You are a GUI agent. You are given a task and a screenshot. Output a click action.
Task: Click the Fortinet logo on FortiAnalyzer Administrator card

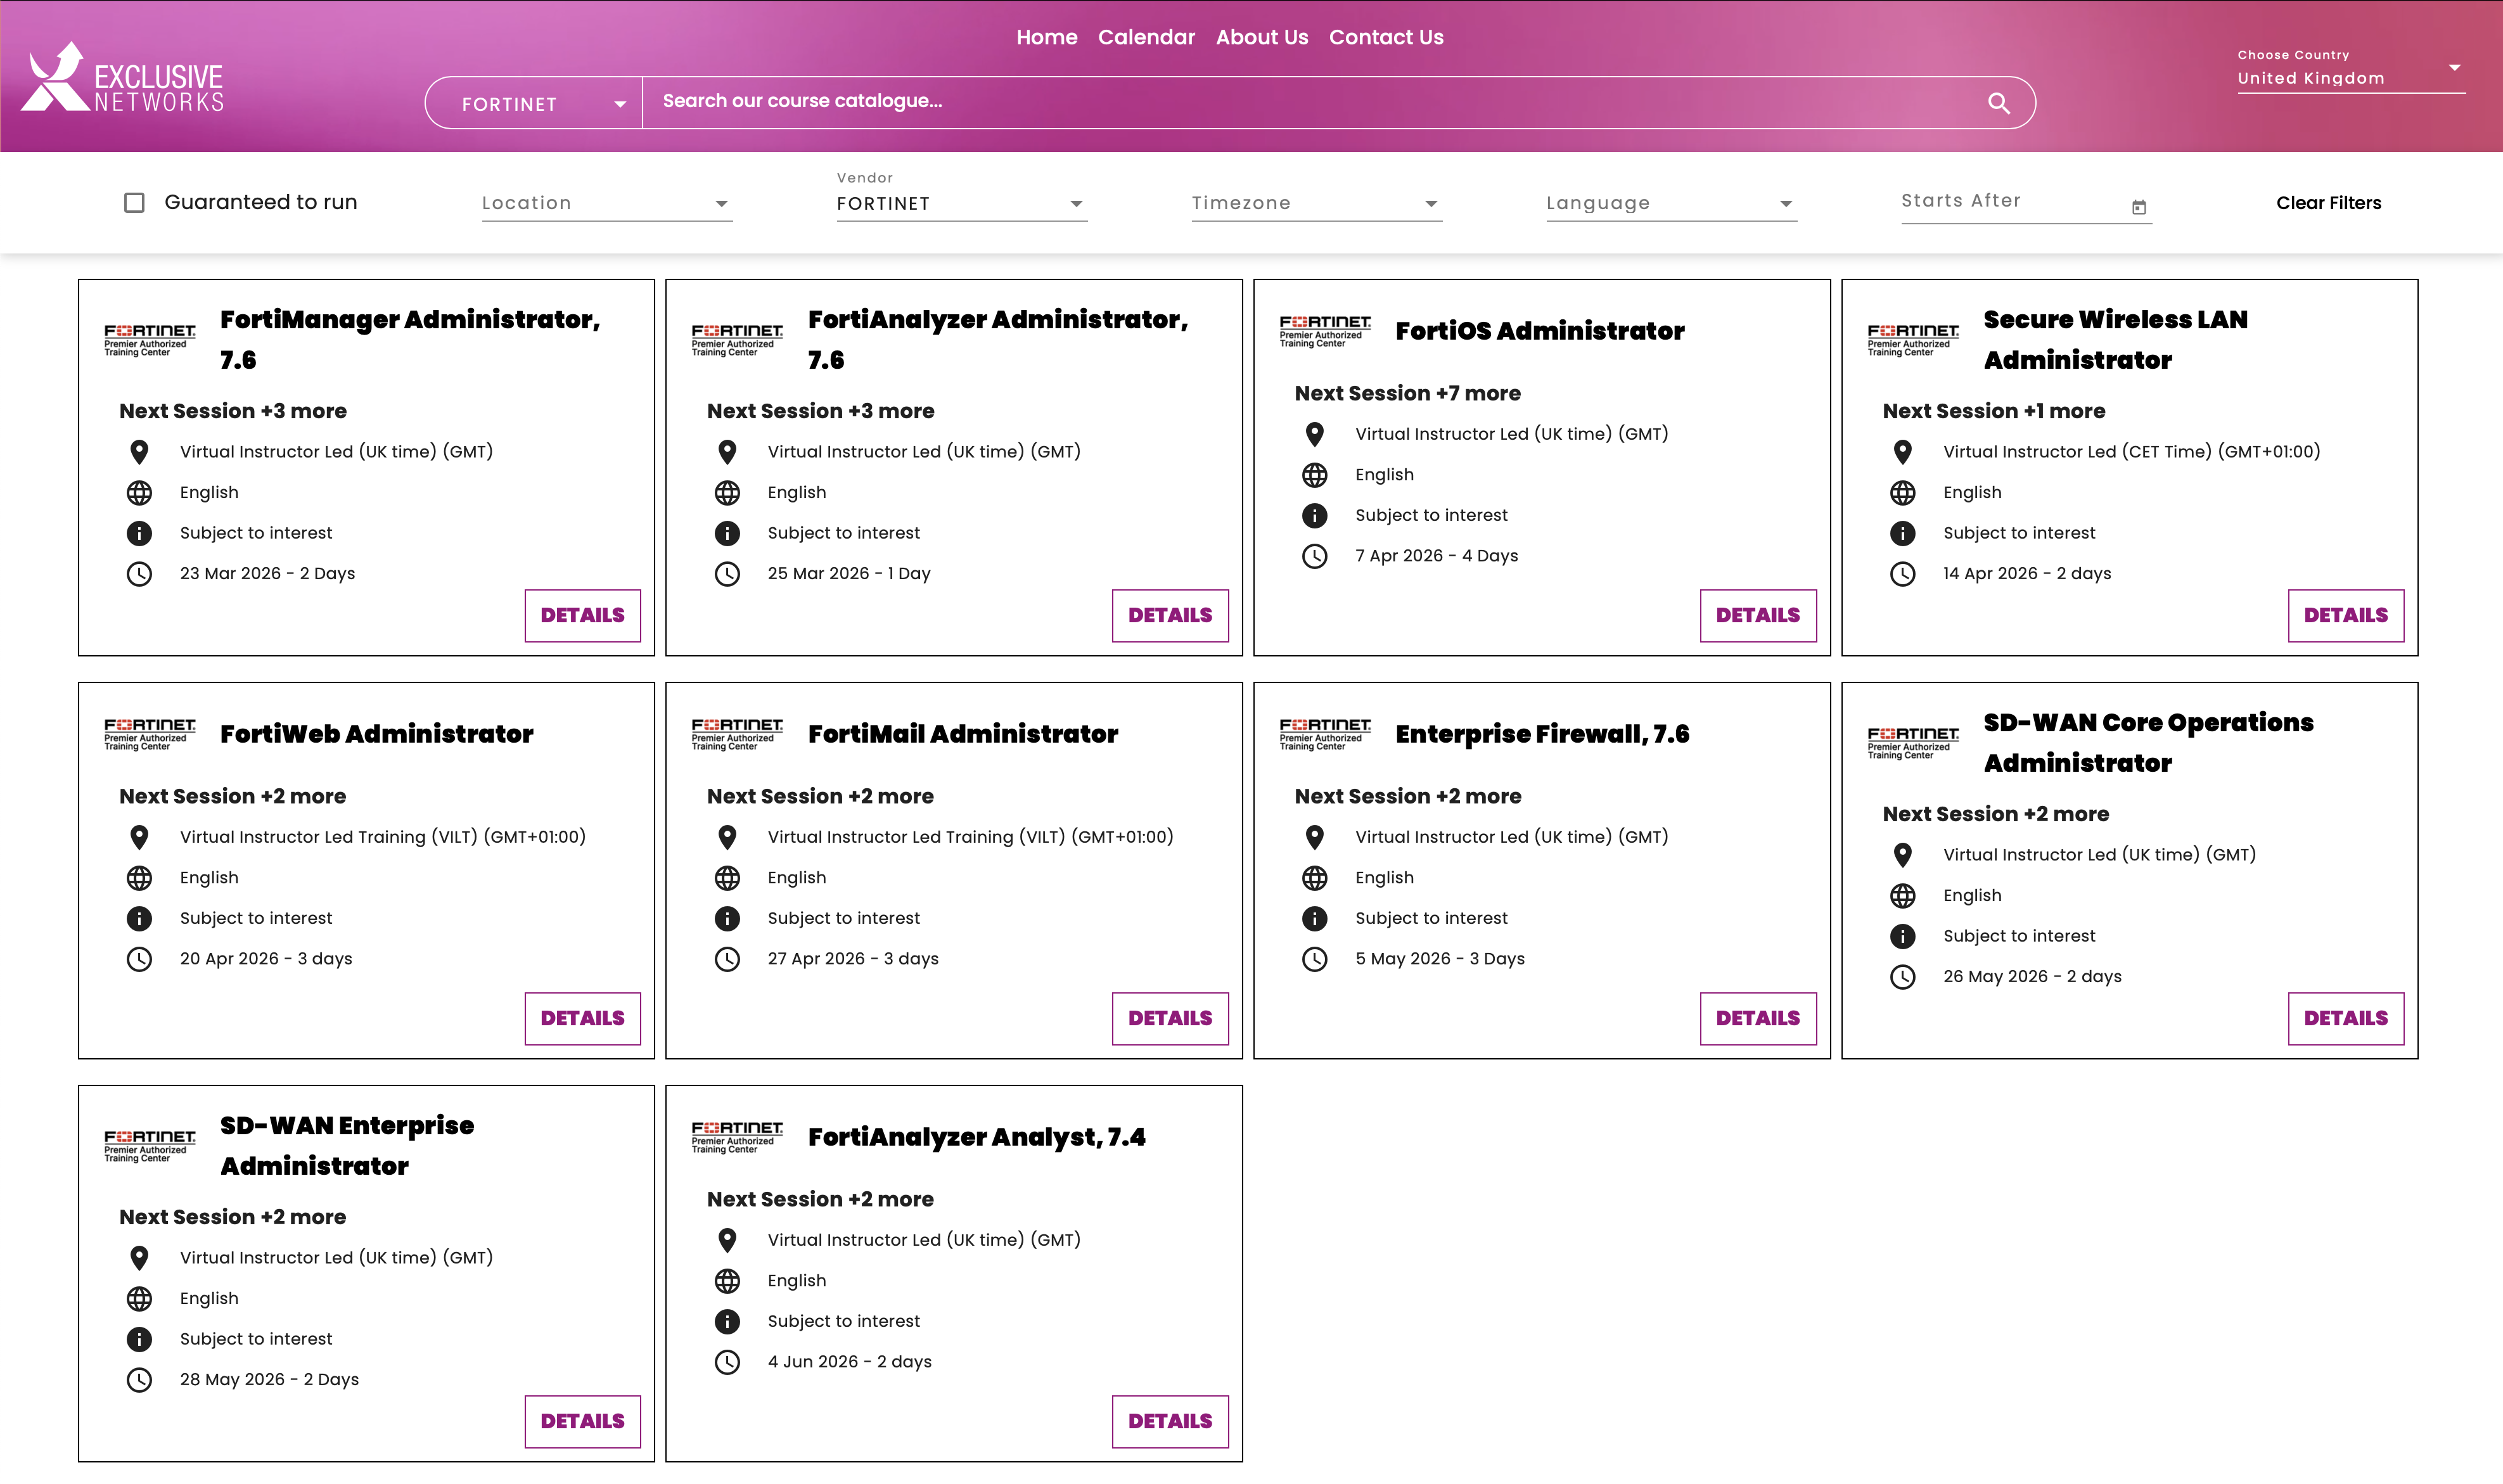click(x=737, y=340)
